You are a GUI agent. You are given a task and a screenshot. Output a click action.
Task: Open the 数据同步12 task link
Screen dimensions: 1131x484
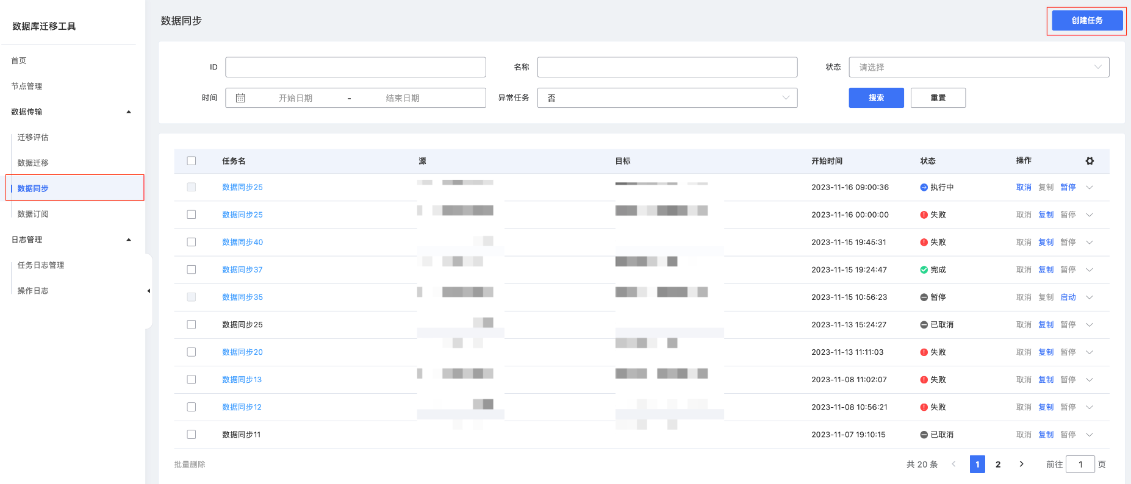(242, 407)
